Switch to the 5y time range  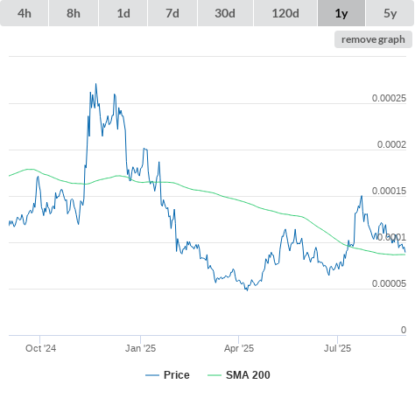pos(390,13)
